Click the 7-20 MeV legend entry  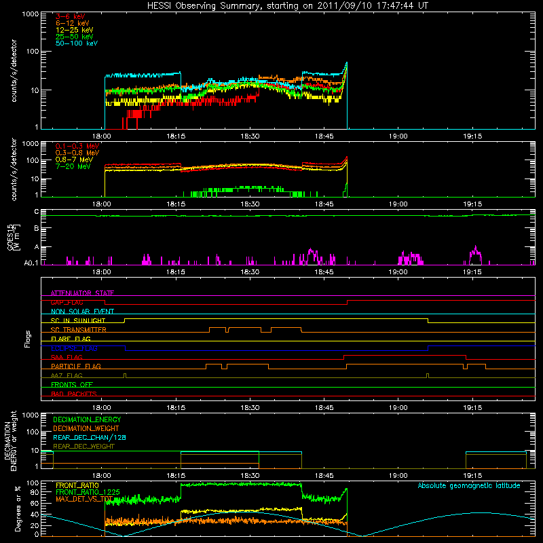(73, 166)
